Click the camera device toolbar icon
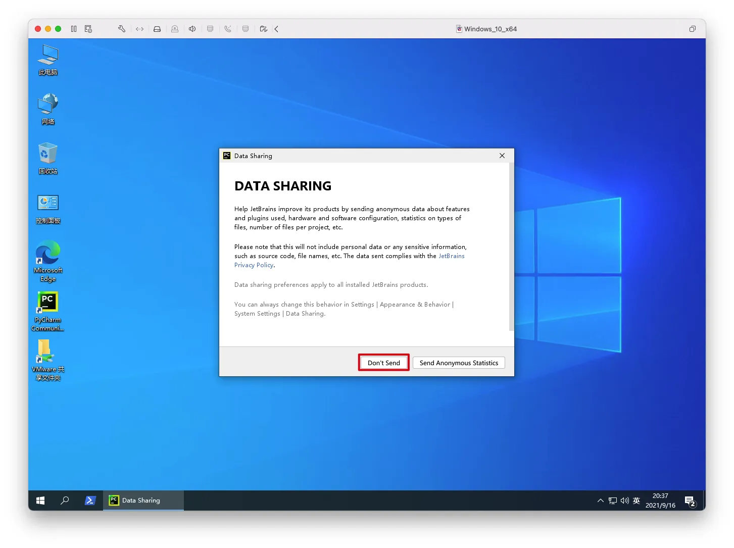 tap(175, 29)
